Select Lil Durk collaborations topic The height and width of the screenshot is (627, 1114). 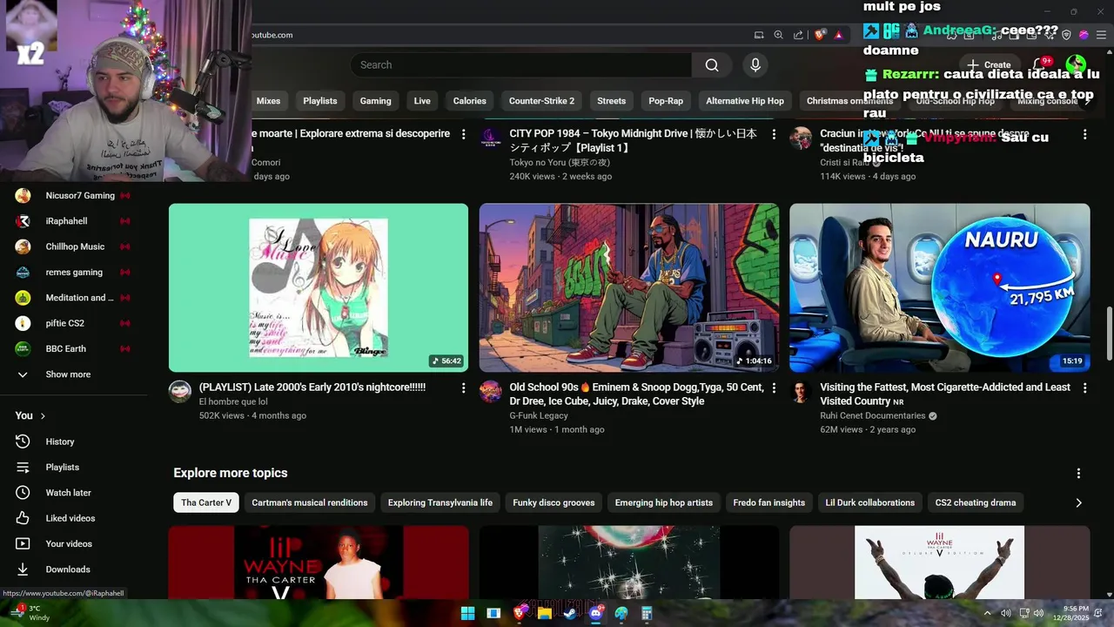pos(870,502)
